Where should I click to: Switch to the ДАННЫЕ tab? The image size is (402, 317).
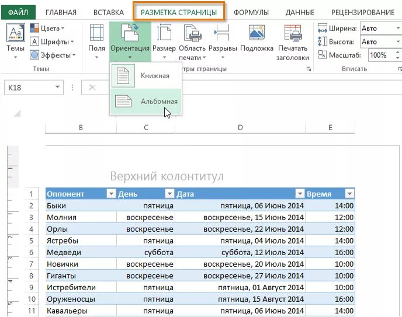[x=300, y=12]
